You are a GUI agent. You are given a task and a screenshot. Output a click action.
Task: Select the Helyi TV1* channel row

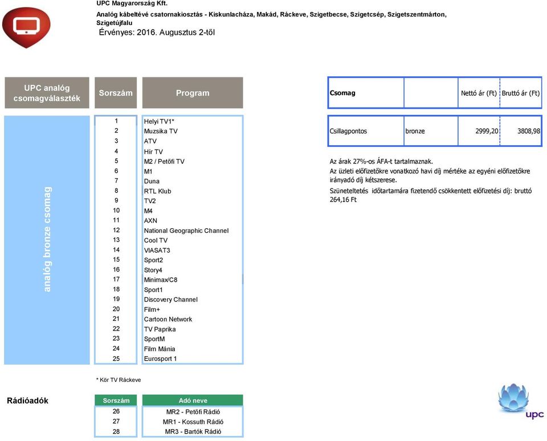pyautogui.click(x=159, y=121)
